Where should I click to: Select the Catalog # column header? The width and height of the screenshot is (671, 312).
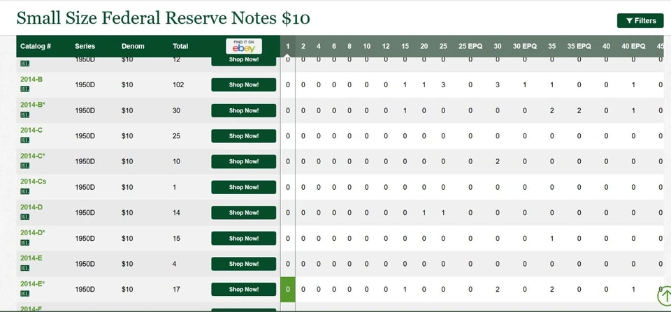(36, 46)
